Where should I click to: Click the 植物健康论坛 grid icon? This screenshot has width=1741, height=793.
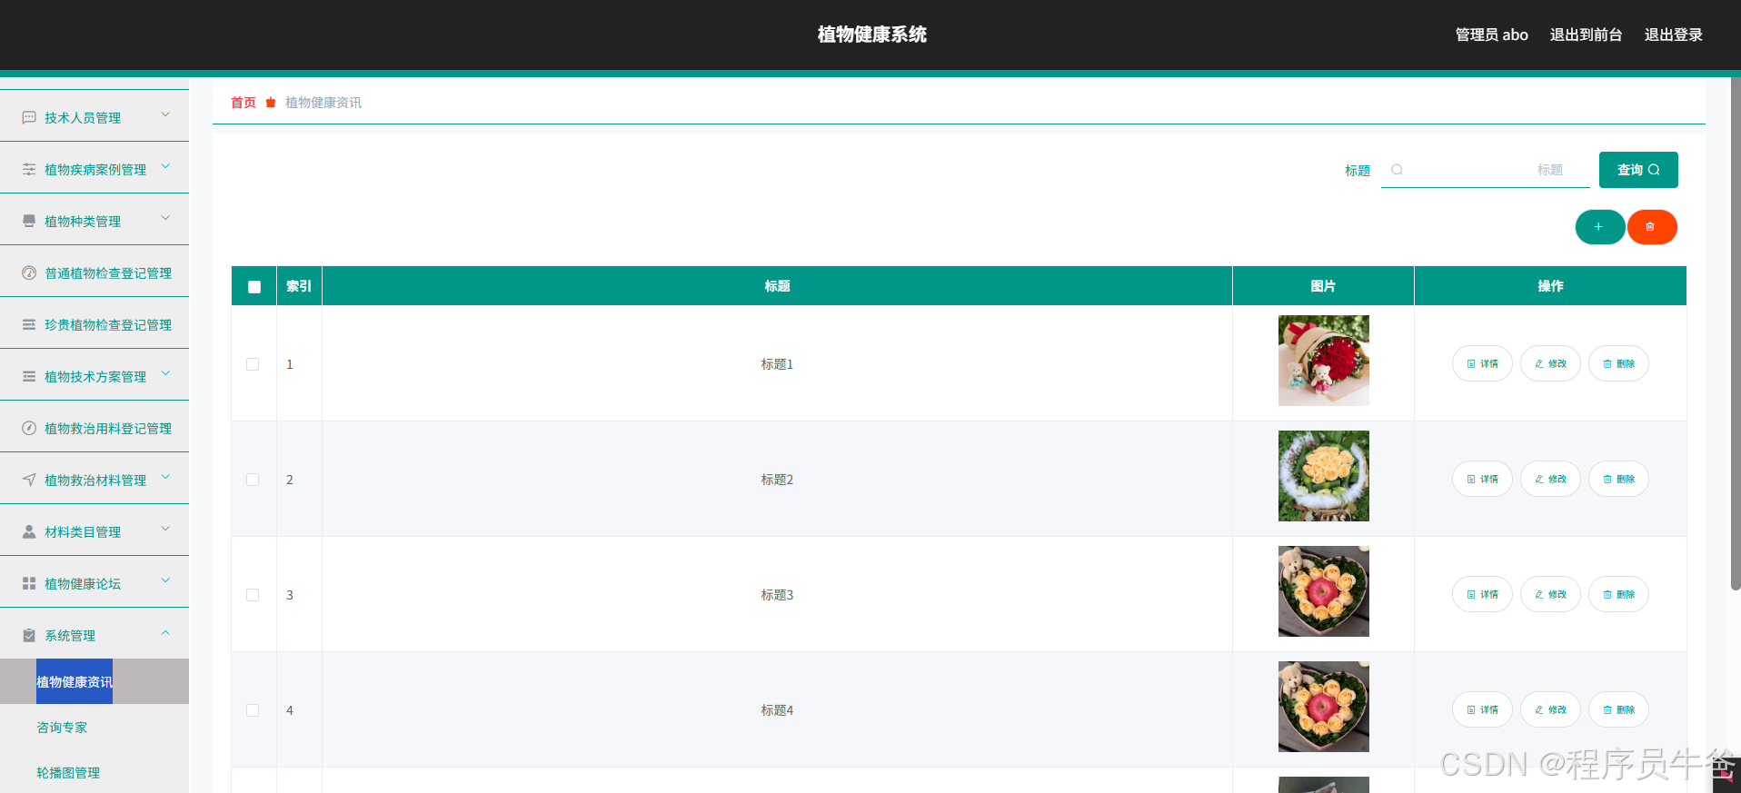coord(29,583)
